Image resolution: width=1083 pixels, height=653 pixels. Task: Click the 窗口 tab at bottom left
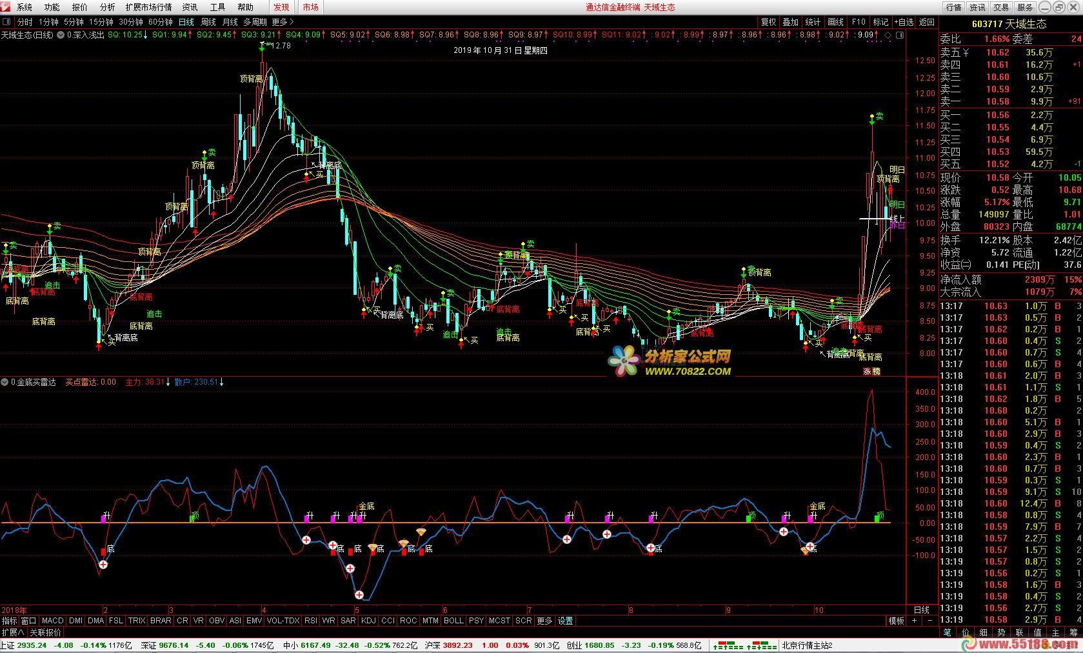[29, 621]
